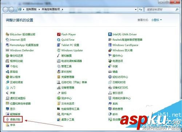The width and height of the screenshot is (182, 132).
Task: Open Tablet PC 设置 icon
Action: click(59, 45)
